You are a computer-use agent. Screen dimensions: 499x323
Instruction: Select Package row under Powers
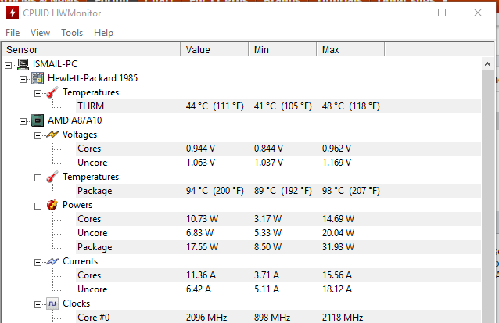278,247
